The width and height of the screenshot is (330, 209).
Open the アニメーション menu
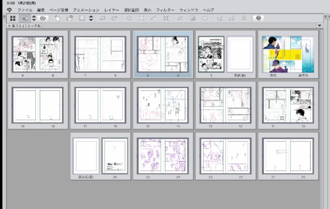coord(86,10)
